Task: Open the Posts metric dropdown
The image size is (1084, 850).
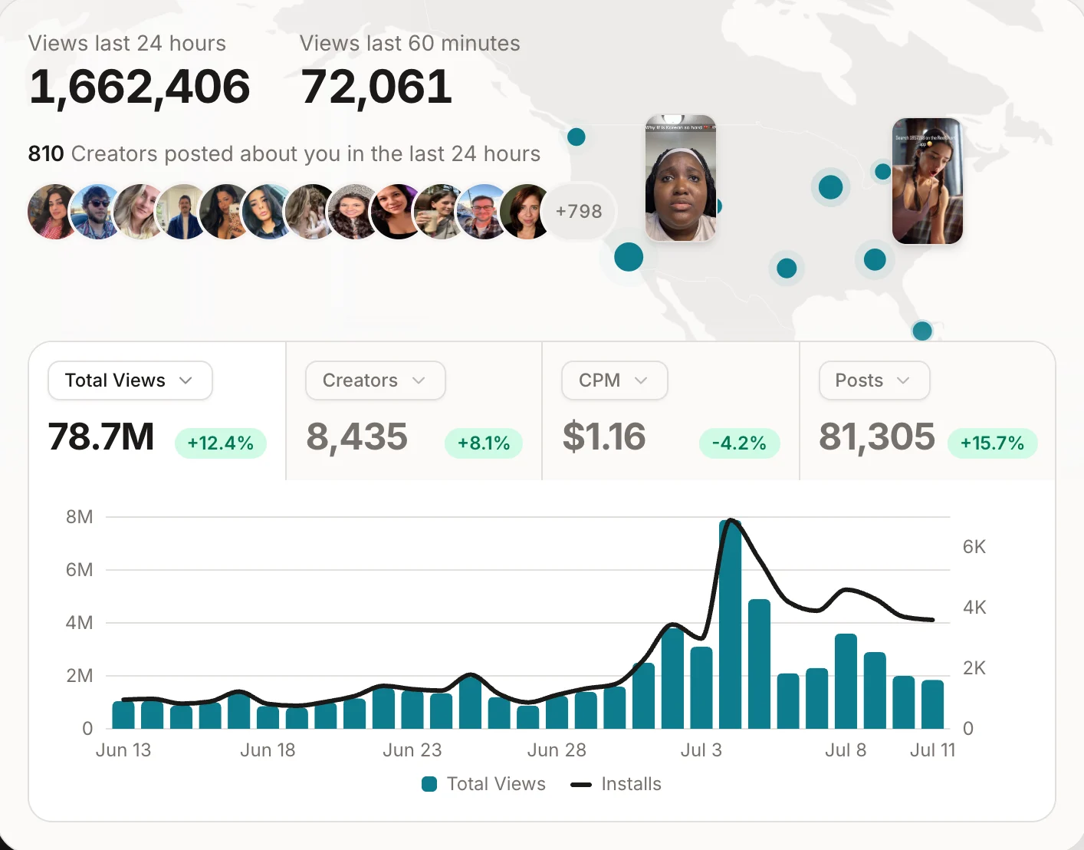Action: click(875, 381)
